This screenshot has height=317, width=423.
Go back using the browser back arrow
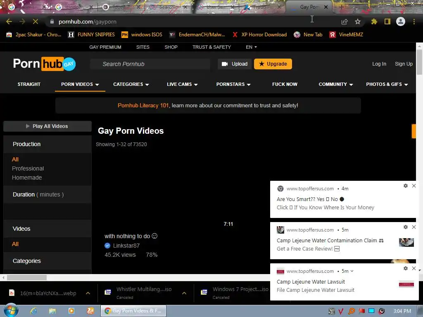tap(9, 21)
